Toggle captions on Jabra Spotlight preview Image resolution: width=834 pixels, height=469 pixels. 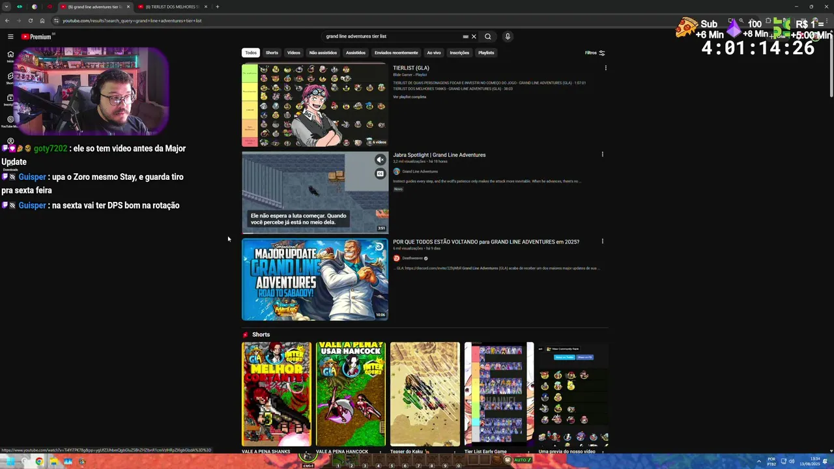380,174
